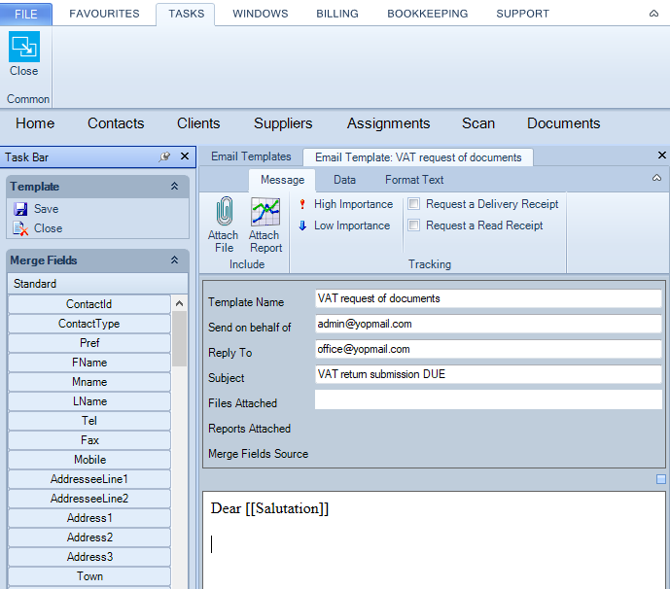
Task: Insert the LName merge field
Action: (88, 401)
